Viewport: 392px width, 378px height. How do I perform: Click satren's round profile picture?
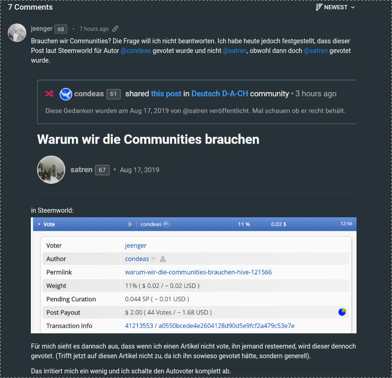pyautogui.click(x=51, y=170)
